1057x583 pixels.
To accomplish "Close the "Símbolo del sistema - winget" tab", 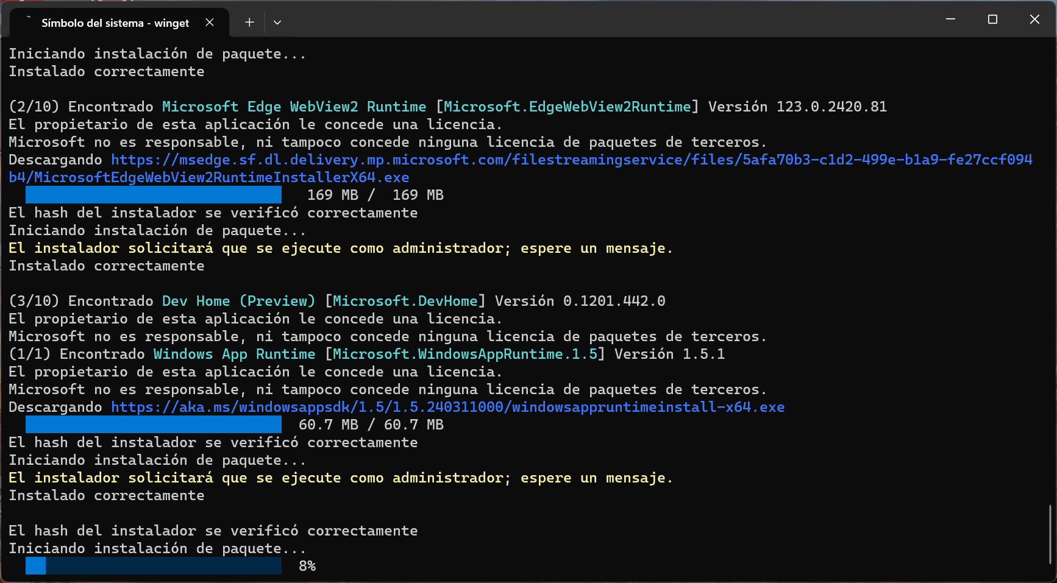I will [210, 22].
